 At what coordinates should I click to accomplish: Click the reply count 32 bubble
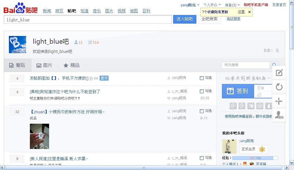click(17, 112)
